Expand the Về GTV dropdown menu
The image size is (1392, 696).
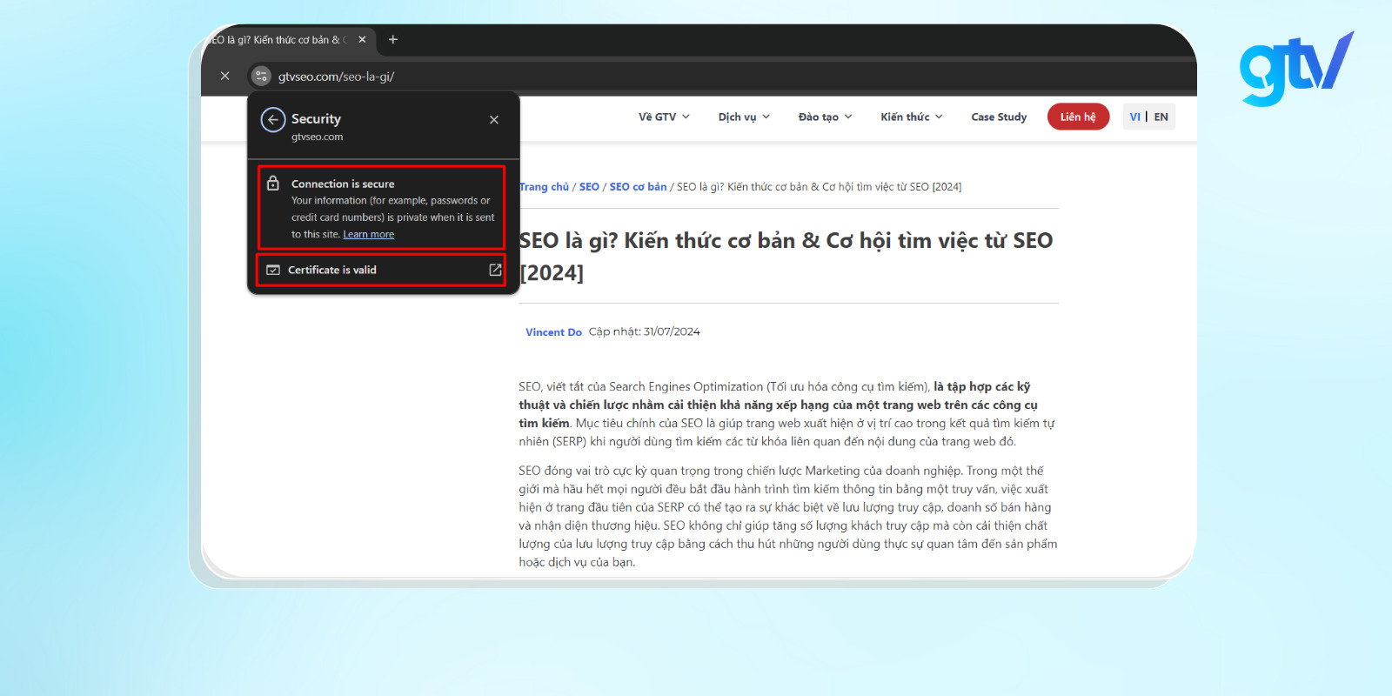click(664, 117)
